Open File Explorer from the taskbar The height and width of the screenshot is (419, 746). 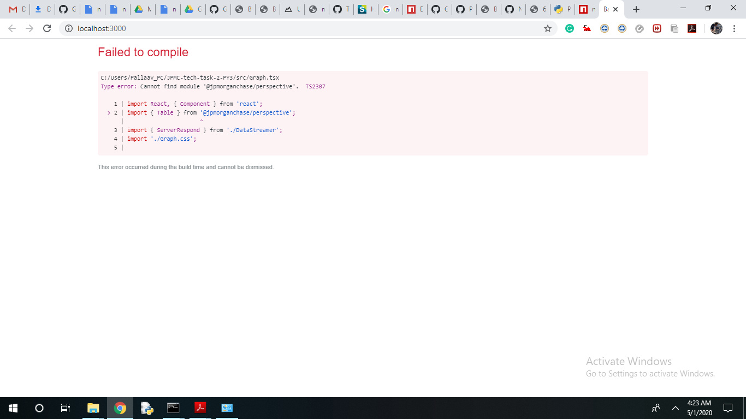point(93,408)
